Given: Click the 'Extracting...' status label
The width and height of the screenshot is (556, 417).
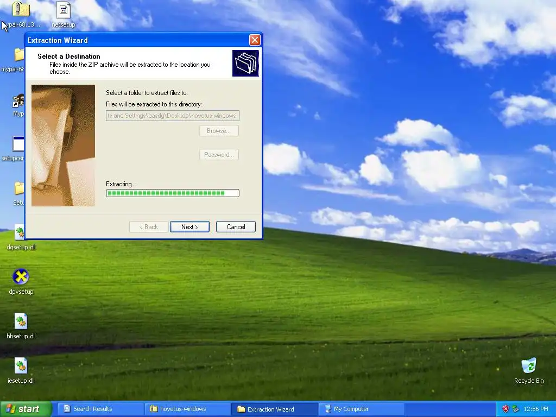Looking at the screenshot, I should (x=121, y=184).
